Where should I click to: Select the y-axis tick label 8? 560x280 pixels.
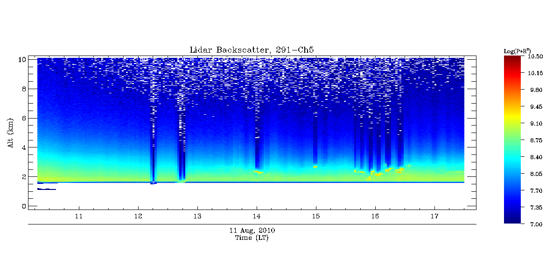[23, 89]
